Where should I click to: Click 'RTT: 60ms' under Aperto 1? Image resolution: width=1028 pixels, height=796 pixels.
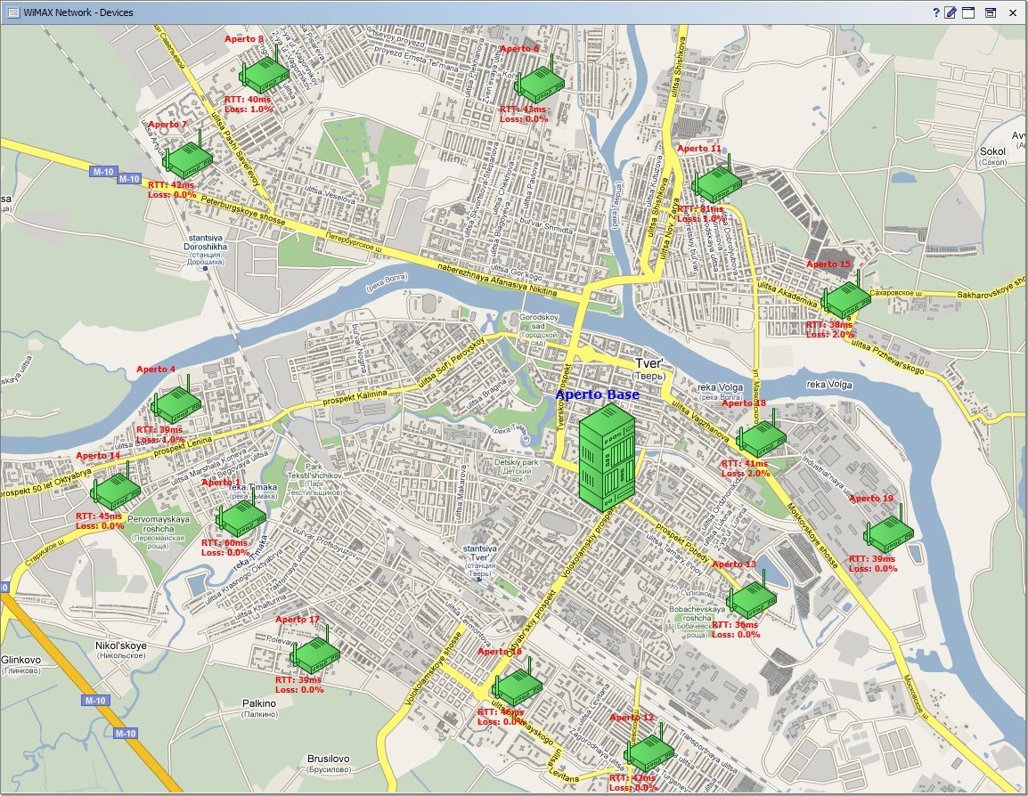coord(224,543)
